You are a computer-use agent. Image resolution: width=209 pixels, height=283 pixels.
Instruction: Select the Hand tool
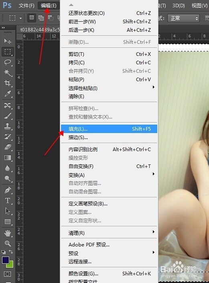[x=8, y=233]
